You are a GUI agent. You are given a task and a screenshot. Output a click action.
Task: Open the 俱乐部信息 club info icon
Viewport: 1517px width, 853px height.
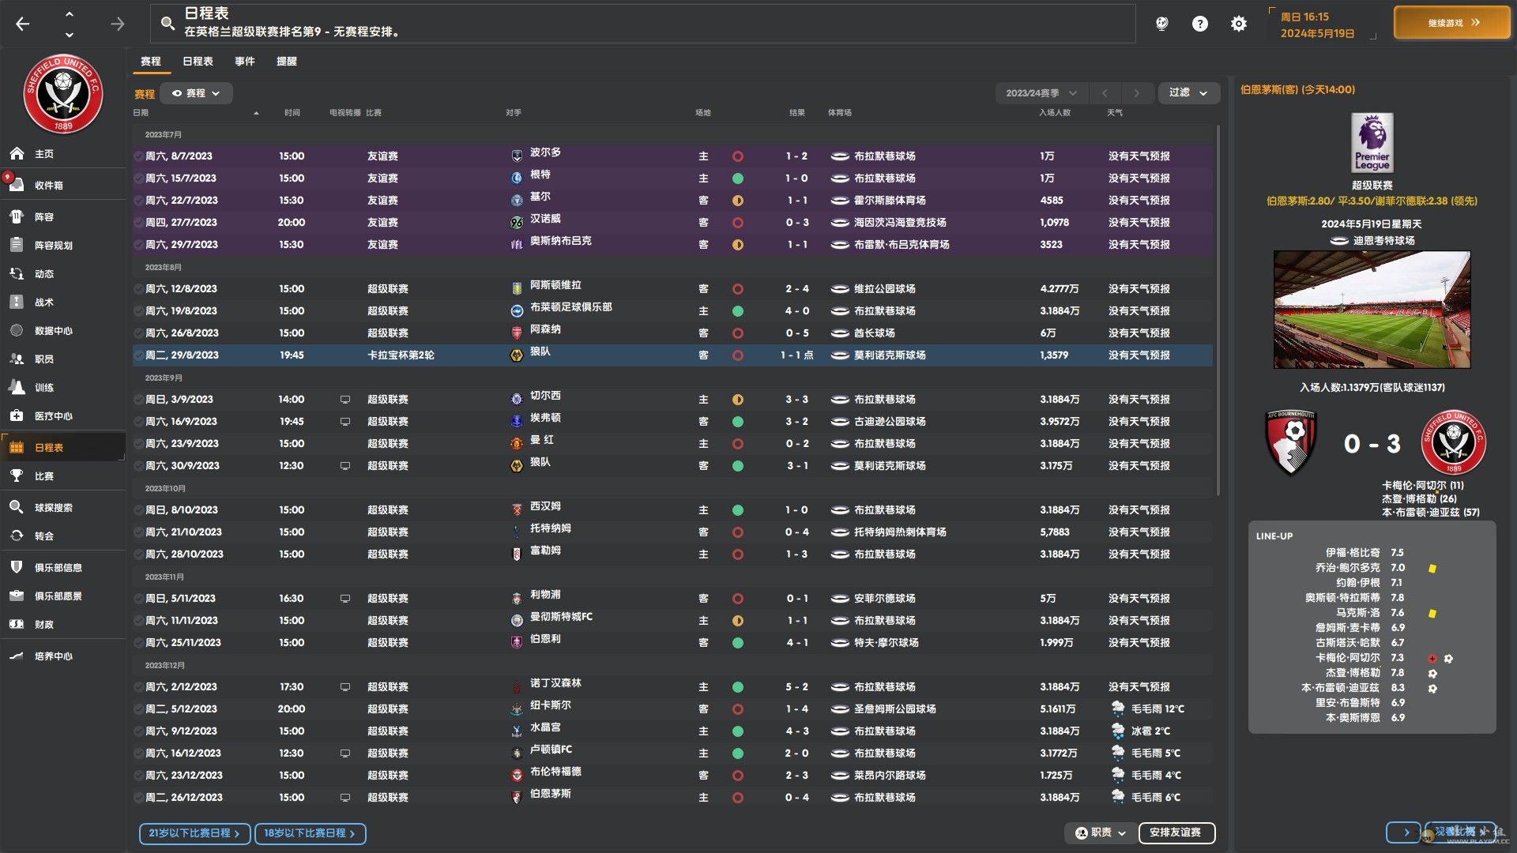tap(17, 567)
